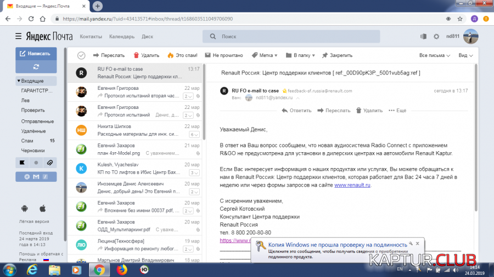Go to the Спам folder

point(27,141)
